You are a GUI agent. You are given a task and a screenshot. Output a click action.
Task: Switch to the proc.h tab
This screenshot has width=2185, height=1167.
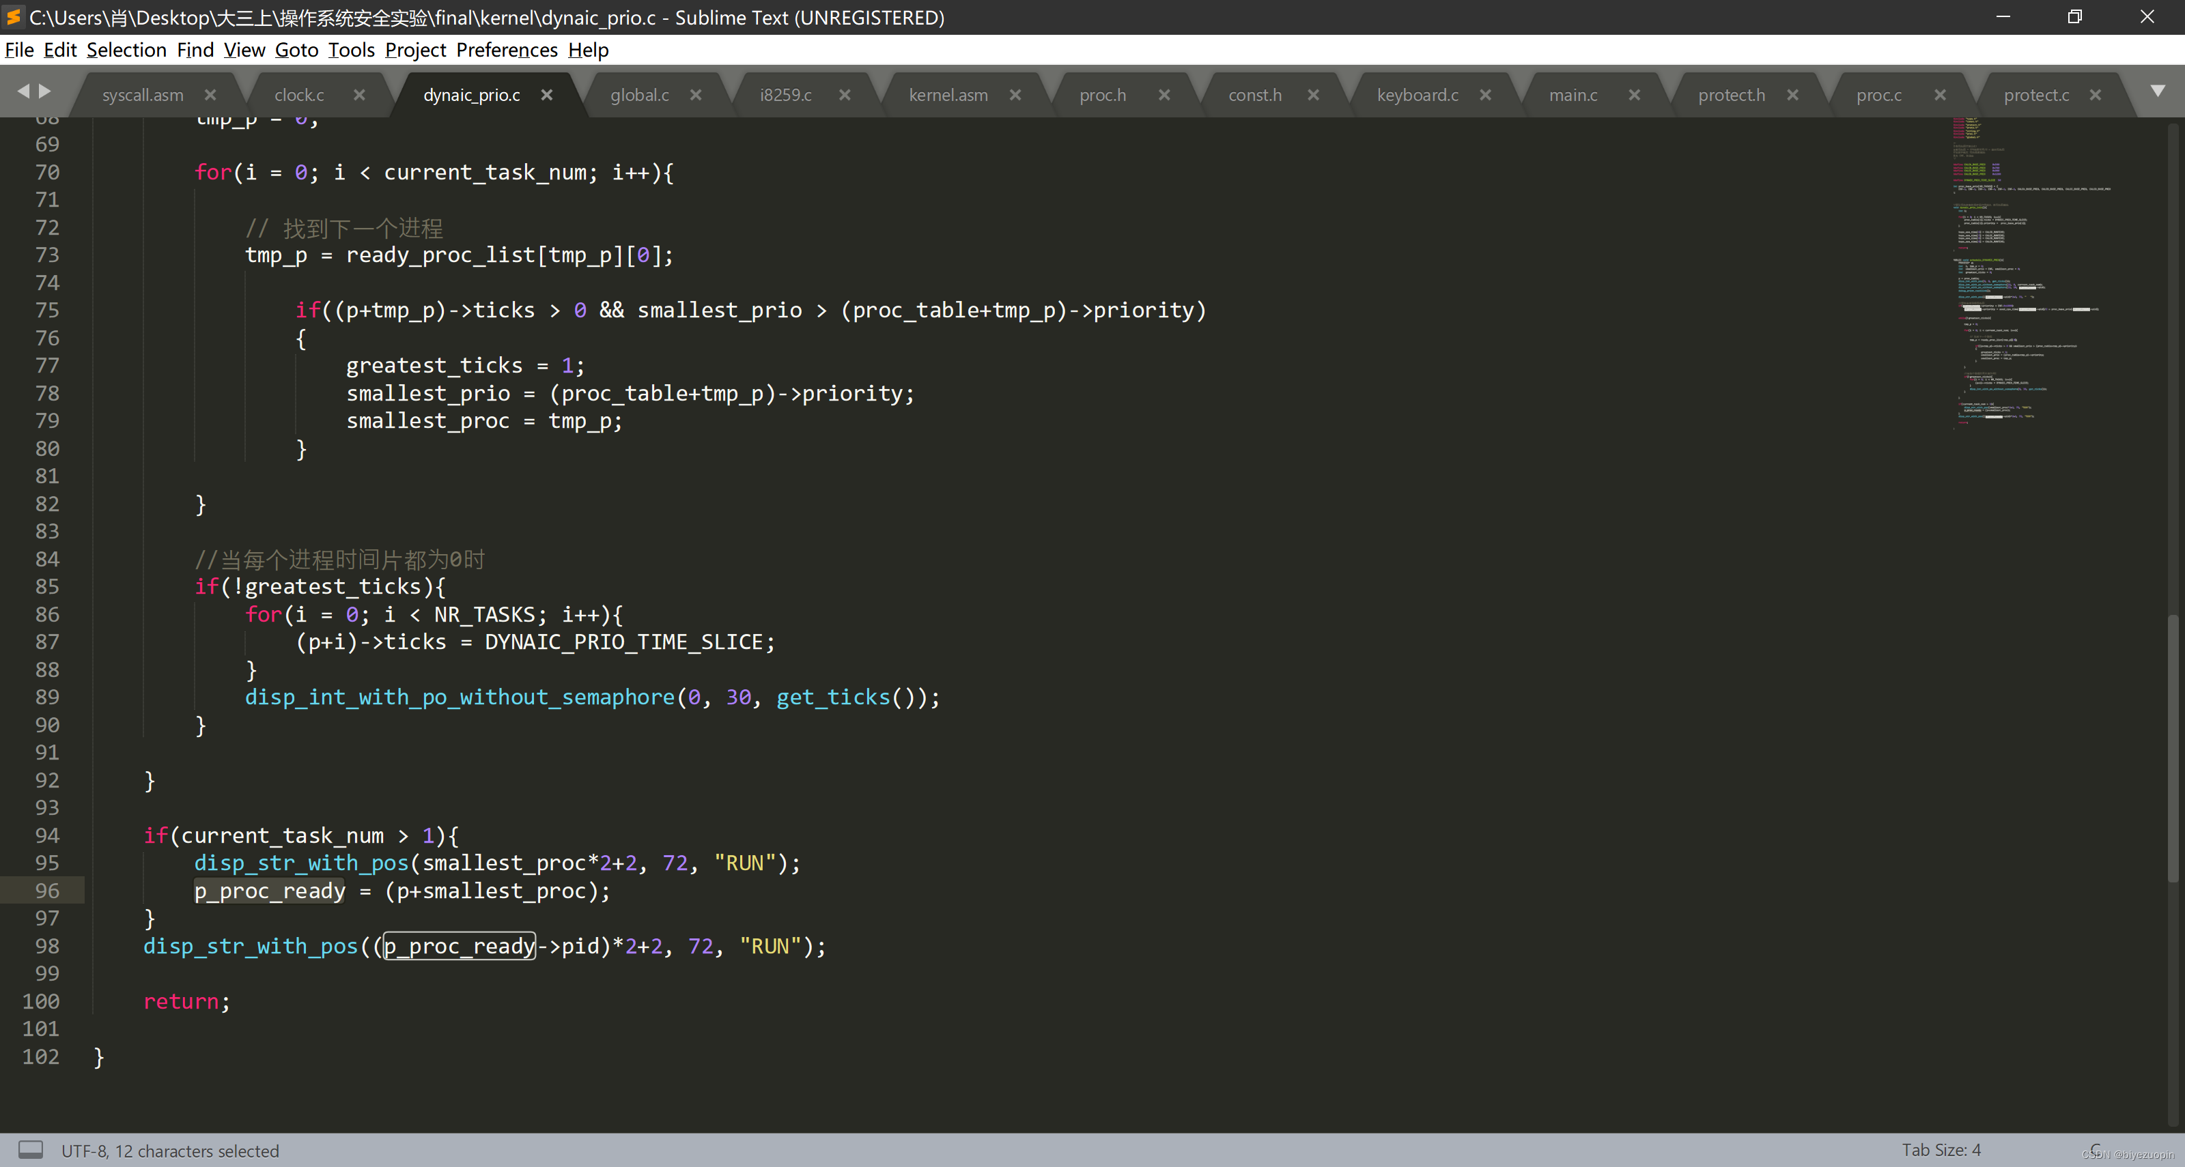[x=1103, y=95]
